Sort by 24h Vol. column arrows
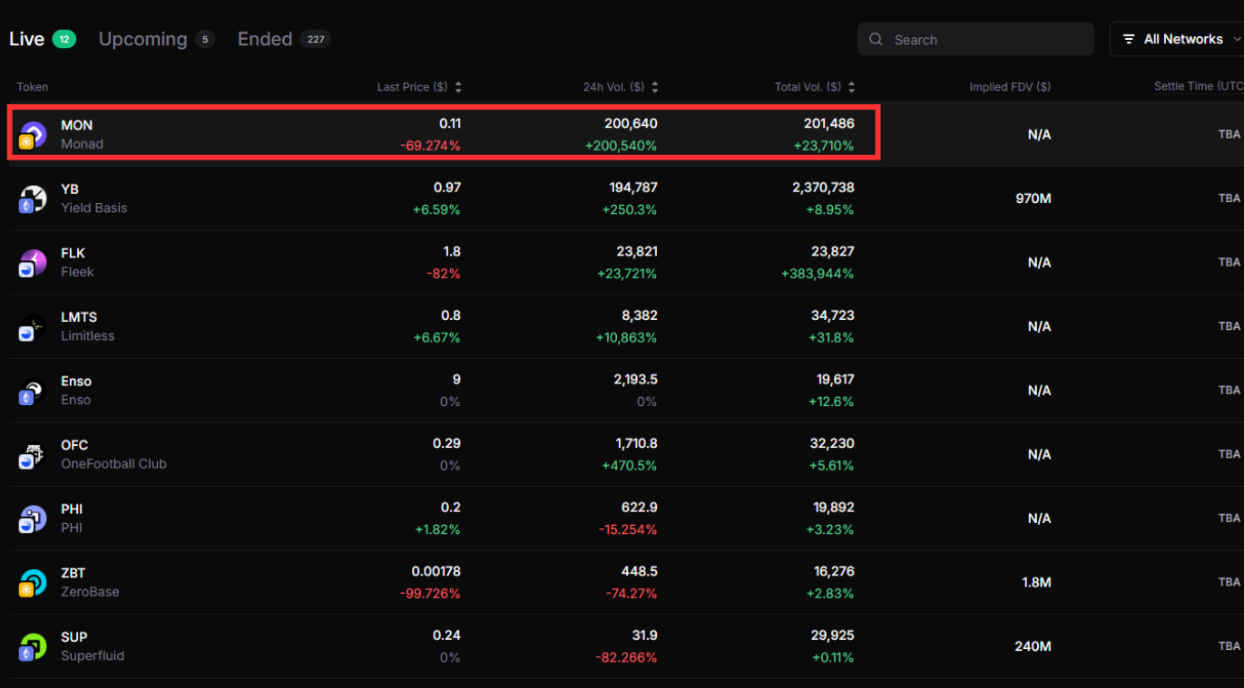Screen dimensions: 1244x688 655,87
